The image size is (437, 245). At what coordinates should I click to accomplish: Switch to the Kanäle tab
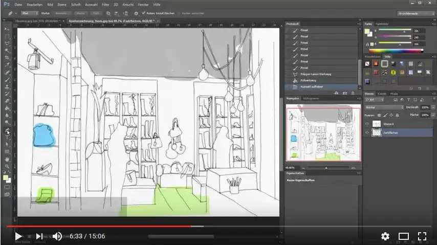coord(382,94)
